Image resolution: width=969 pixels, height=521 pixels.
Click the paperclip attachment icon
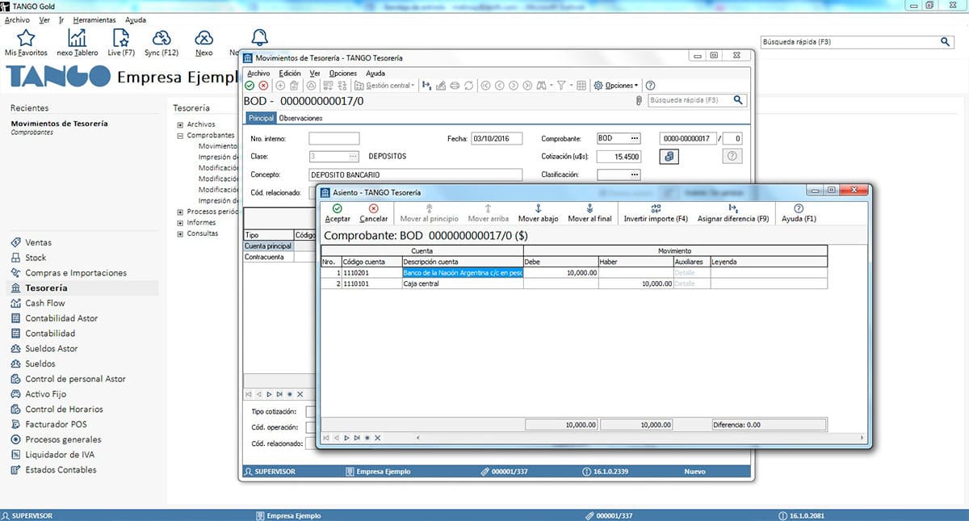(x=638, y=100)
